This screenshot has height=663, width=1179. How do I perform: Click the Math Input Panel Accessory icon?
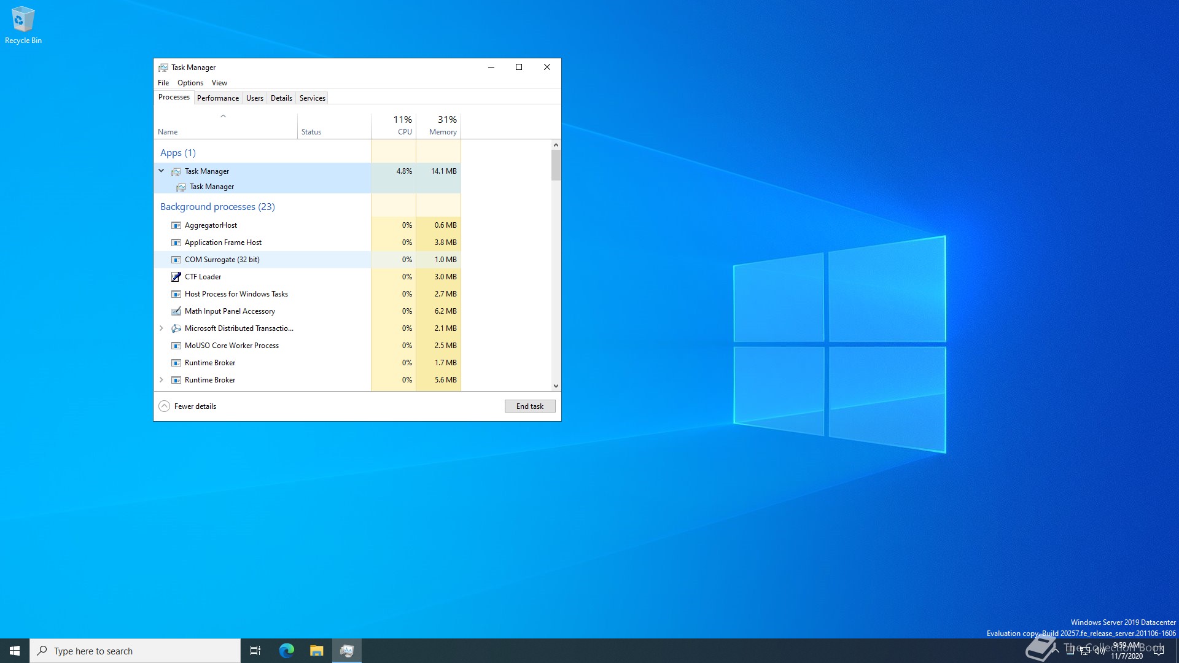tap(176, 311)
